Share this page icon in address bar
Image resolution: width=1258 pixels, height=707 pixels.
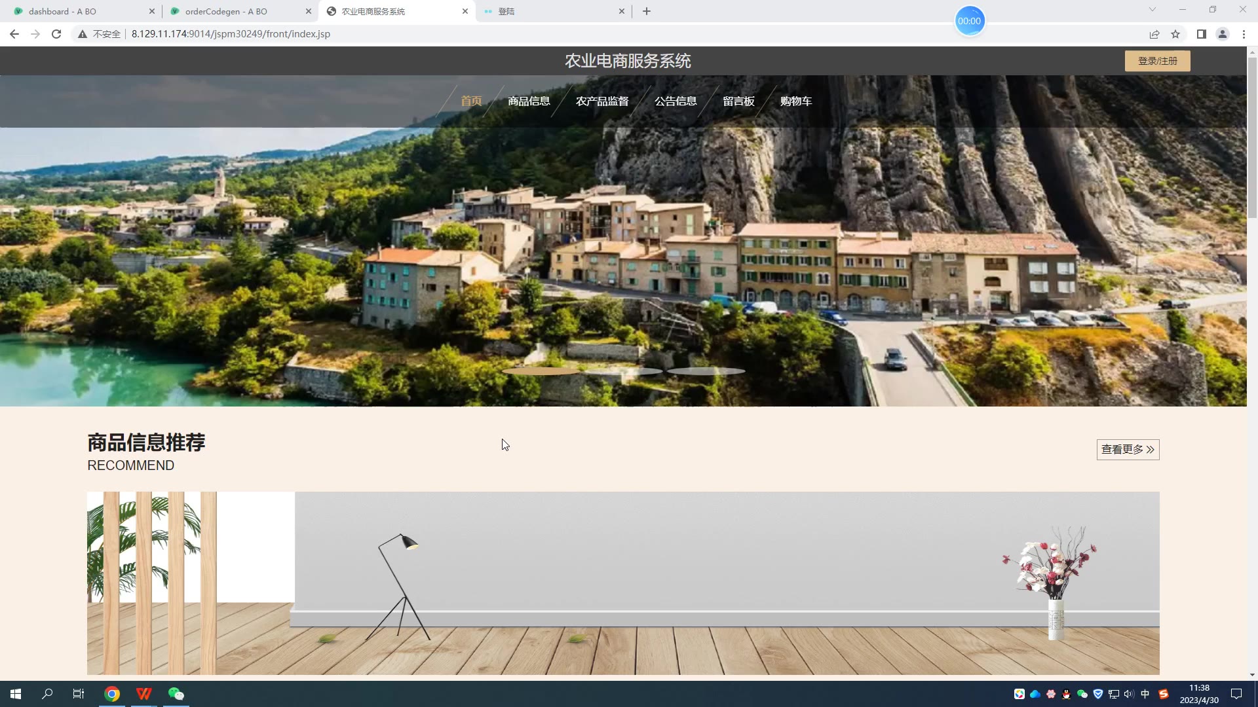1154,34
